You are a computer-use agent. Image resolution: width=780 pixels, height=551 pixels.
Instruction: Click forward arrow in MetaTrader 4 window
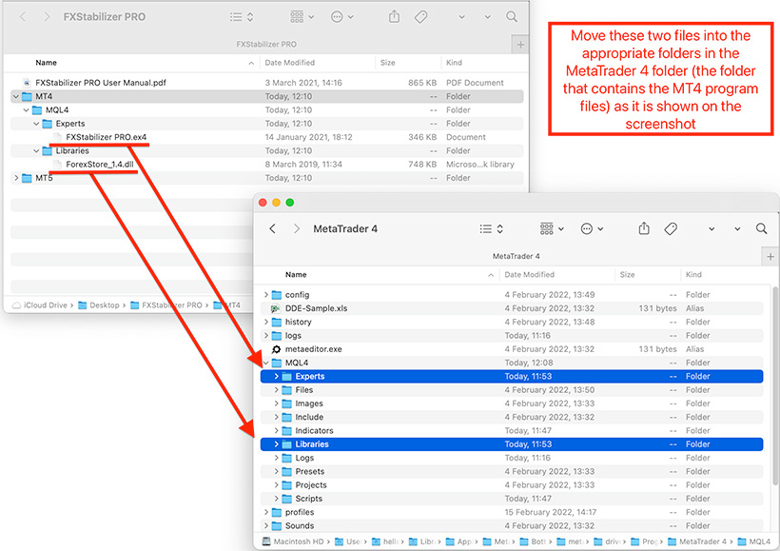point(297,228)
